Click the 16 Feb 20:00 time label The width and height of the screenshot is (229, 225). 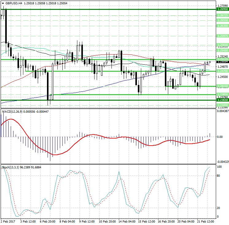(x=166, y=221)
